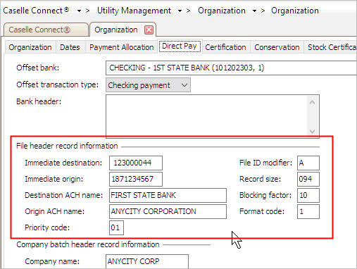
Task: Click the Bank header scroll down arrow
Action: tap(312, 131)
